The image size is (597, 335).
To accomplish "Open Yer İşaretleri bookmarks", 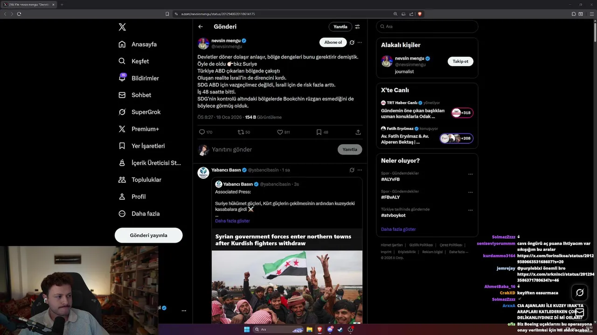I will (142, 146).
